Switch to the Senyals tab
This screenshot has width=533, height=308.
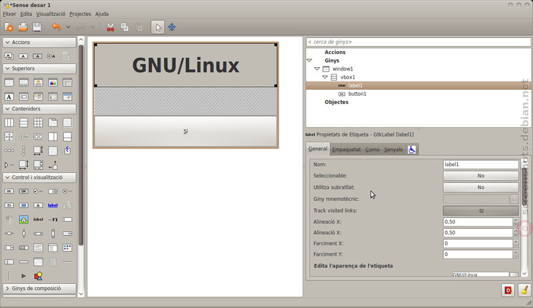(x=393, y=150)
